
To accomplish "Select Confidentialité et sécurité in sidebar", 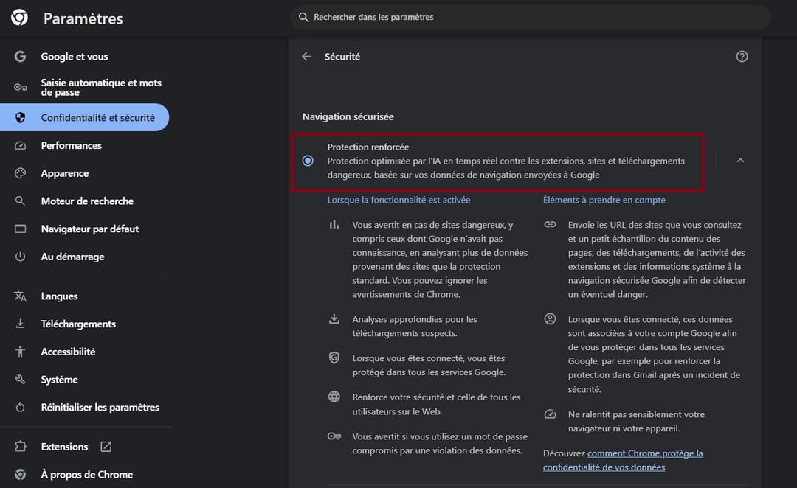I will click(85, 117).
